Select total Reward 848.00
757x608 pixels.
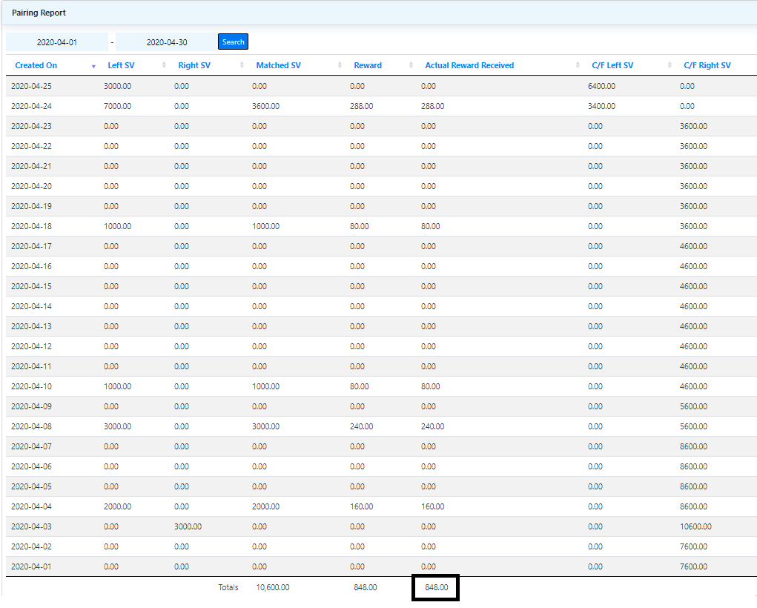(366, 587)
